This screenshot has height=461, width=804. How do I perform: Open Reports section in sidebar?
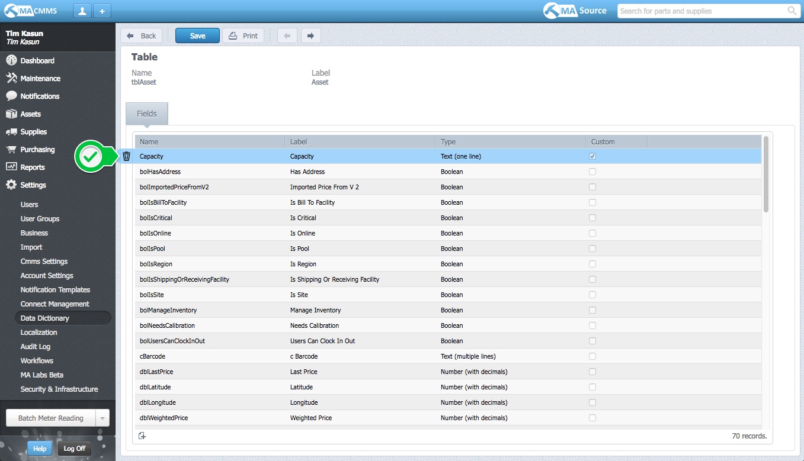(x=33, y=167)
